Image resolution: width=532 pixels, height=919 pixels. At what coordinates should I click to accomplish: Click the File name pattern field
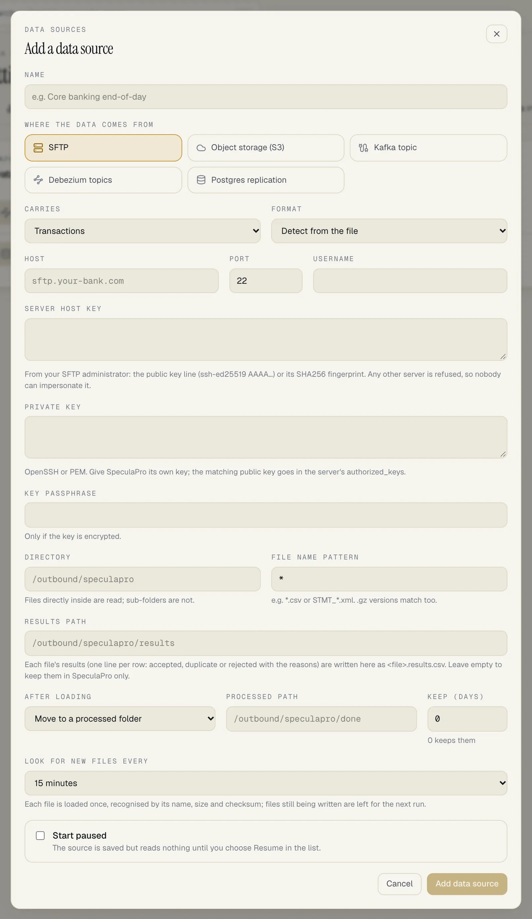[389, 579]
